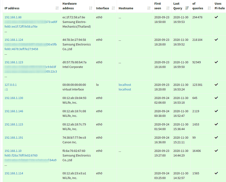Open the 192.168.1.114 IP link
The width and height of the screenshot is (226, 182).
tap(14, 173)
